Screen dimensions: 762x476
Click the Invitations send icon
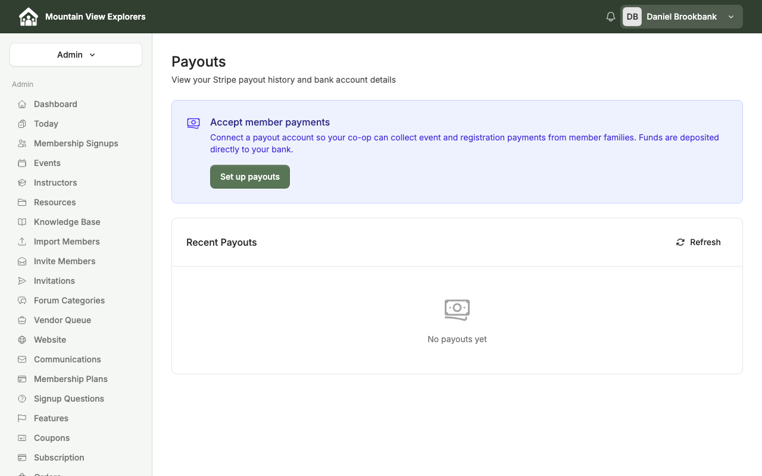click(22, 281)
